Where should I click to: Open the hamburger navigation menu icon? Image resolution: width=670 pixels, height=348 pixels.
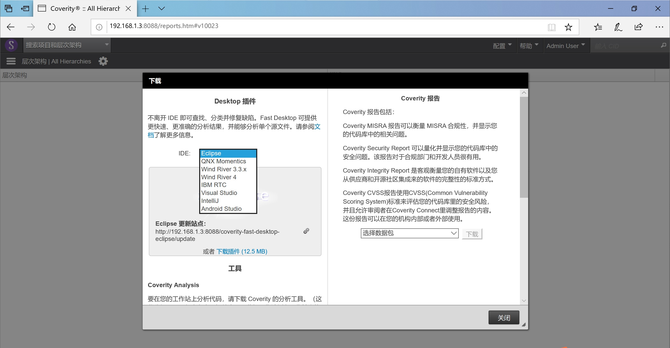[11, 61]
